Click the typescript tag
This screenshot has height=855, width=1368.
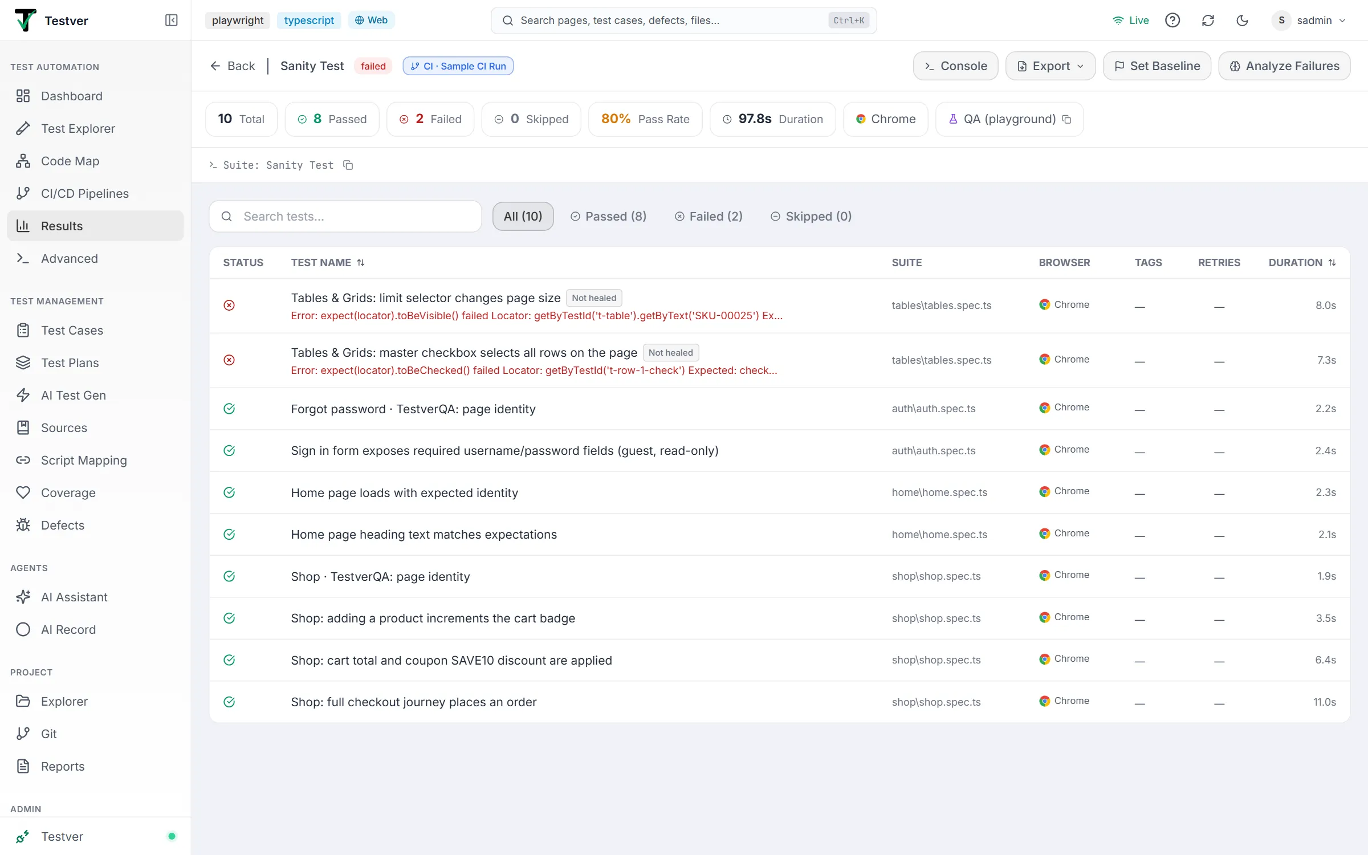click(309, 21)
